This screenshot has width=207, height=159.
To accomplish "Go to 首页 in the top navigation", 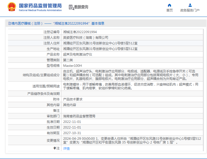I will pos(169,10).
